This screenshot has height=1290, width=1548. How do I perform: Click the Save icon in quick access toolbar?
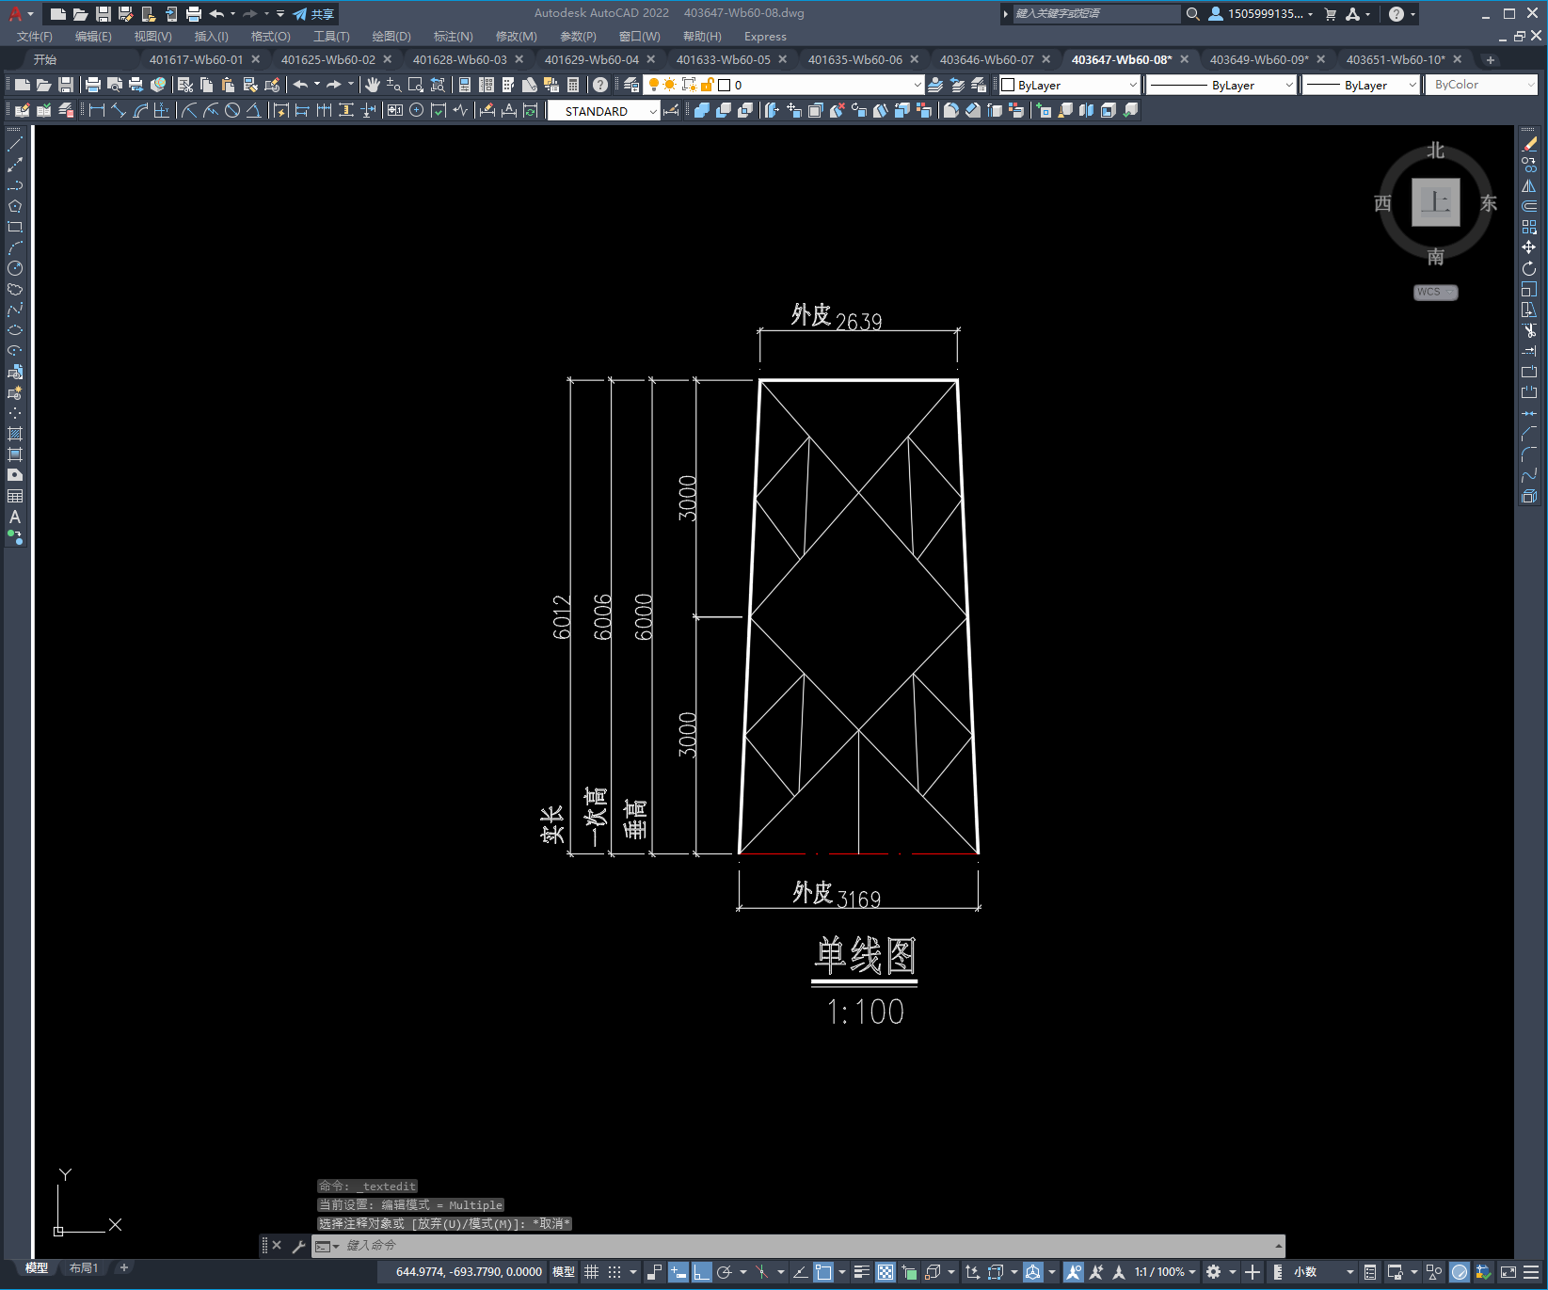click(x=104, y=14)
